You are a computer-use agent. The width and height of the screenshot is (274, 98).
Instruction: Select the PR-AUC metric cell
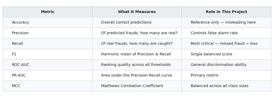[48, 76]
